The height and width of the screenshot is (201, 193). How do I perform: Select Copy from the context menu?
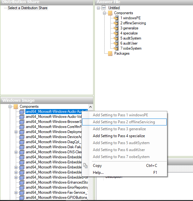124,166
